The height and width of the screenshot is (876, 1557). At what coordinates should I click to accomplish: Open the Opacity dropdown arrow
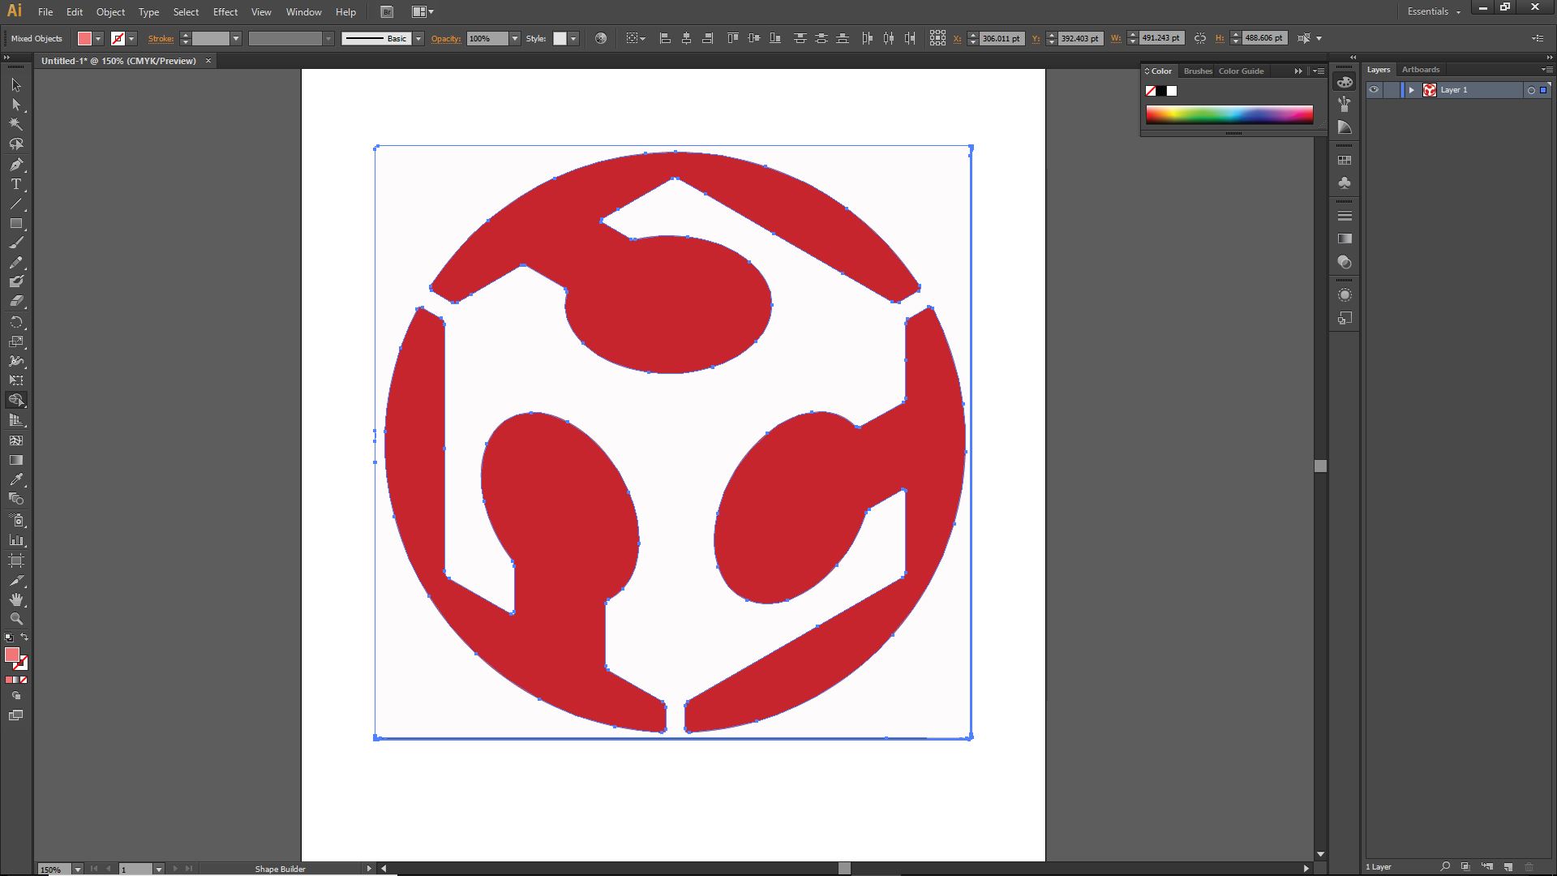[514, 38]
